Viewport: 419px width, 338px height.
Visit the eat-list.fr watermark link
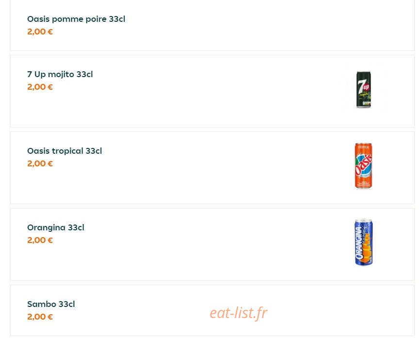click(x=239, y=313)
